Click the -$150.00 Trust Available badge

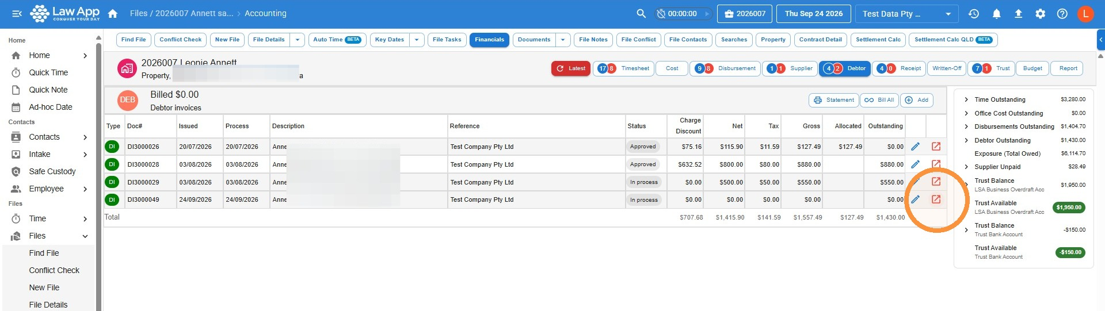(1070, 252)
